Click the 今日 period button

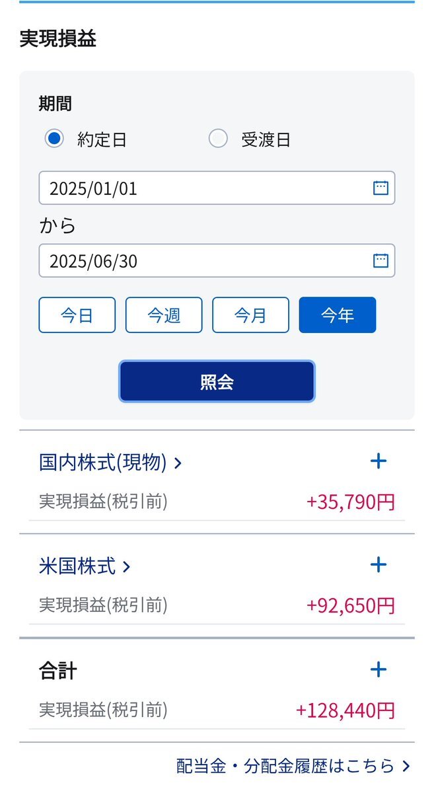pyautogui.click(x=77, y=315)
